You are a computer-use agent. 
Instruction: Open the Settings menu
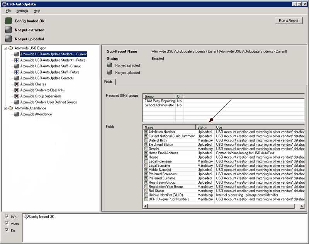[x=22, y=11]
